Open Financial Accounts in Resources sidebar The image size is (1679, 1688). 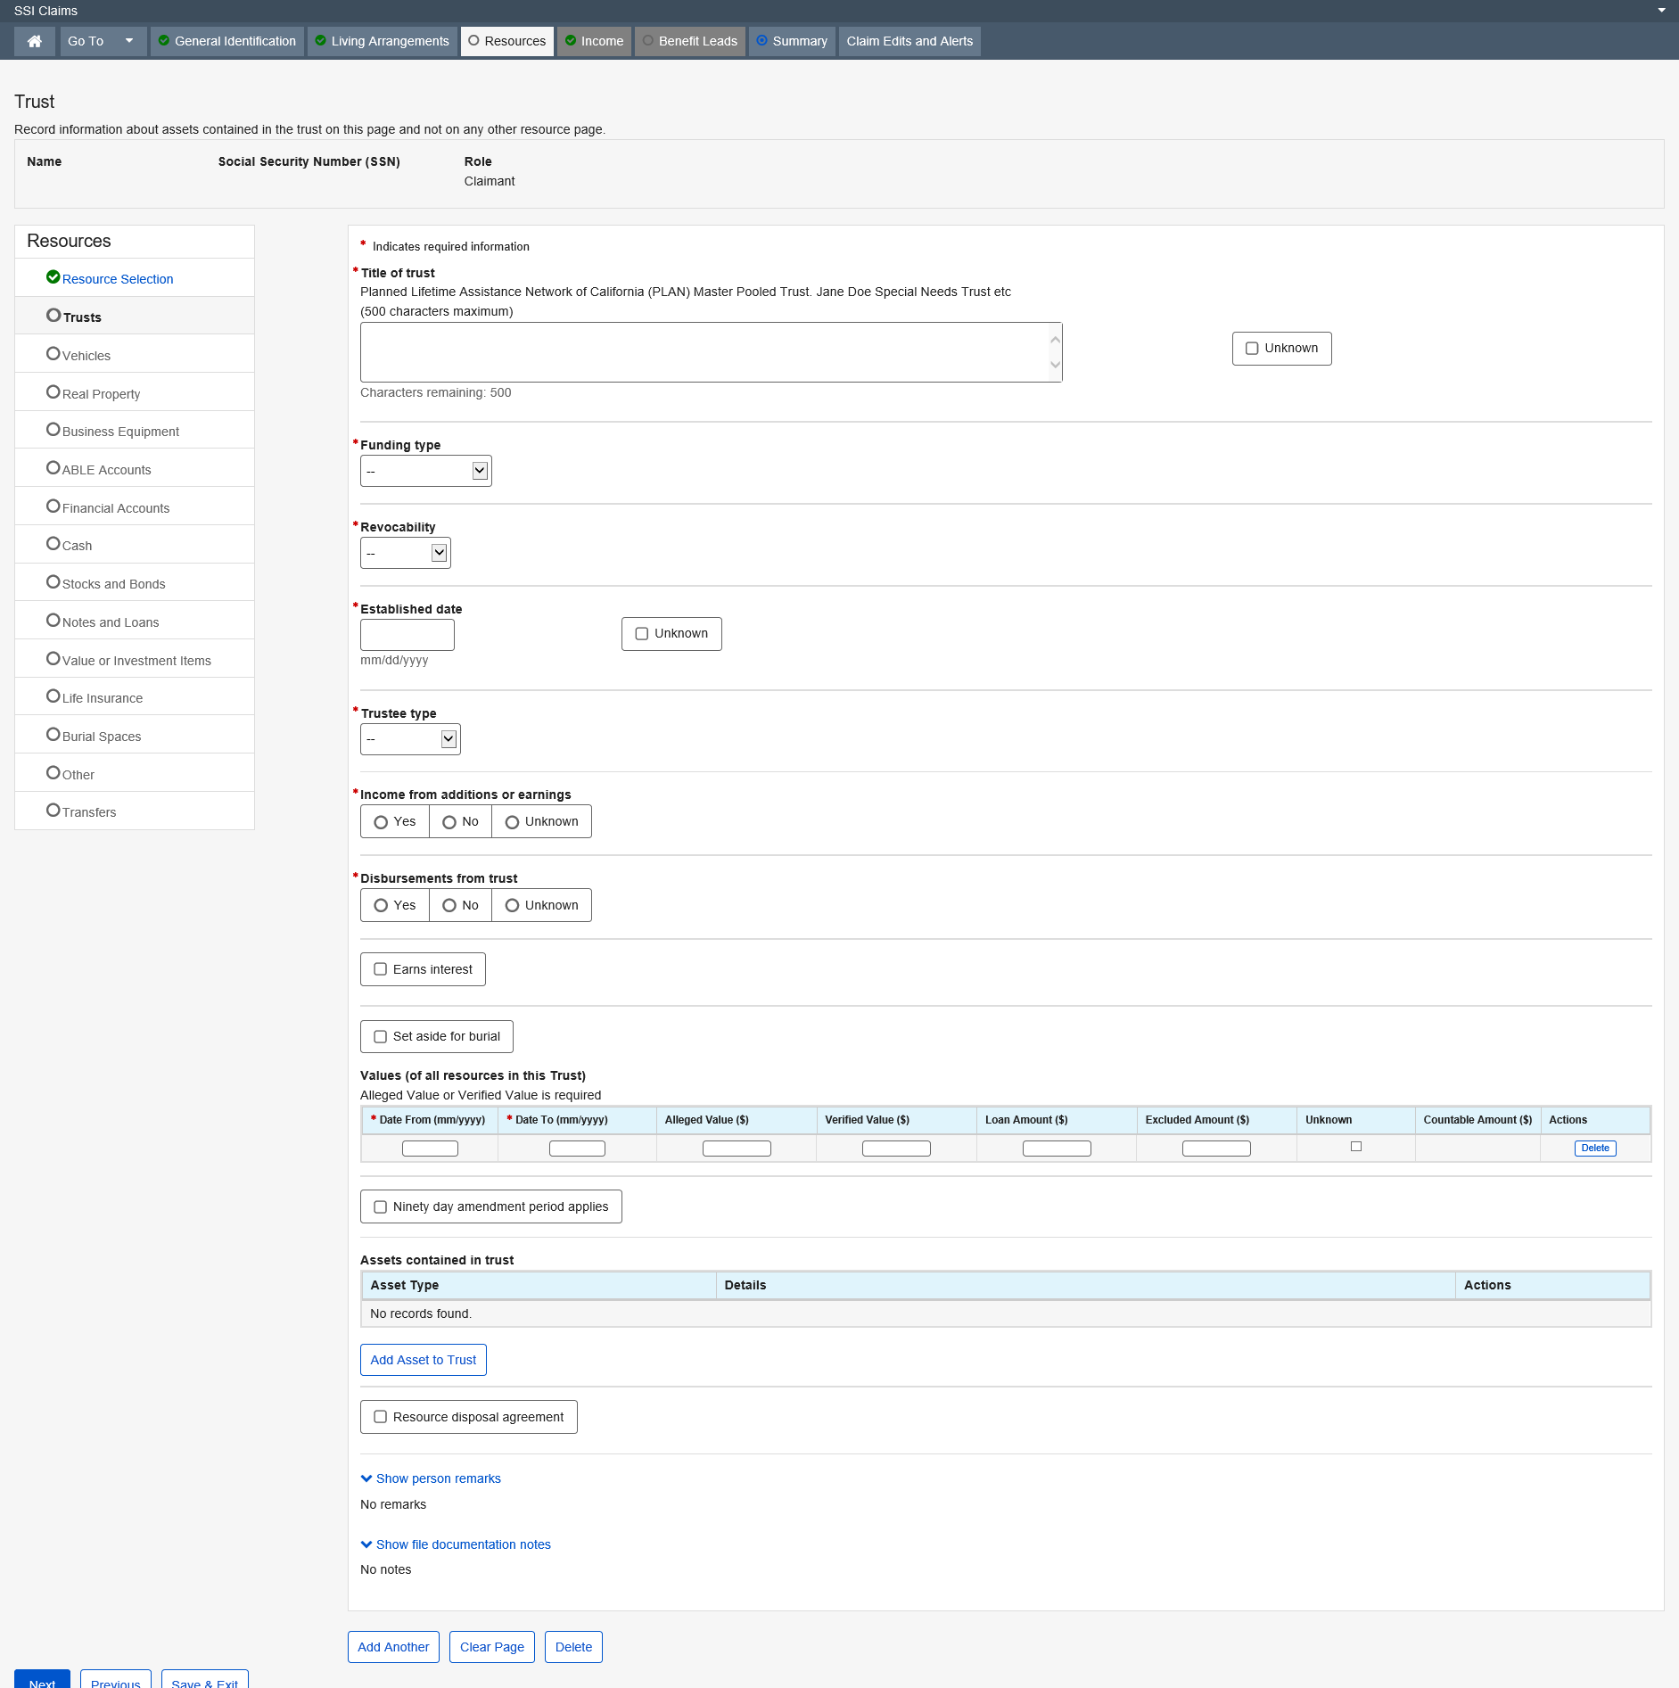[115, 508]
